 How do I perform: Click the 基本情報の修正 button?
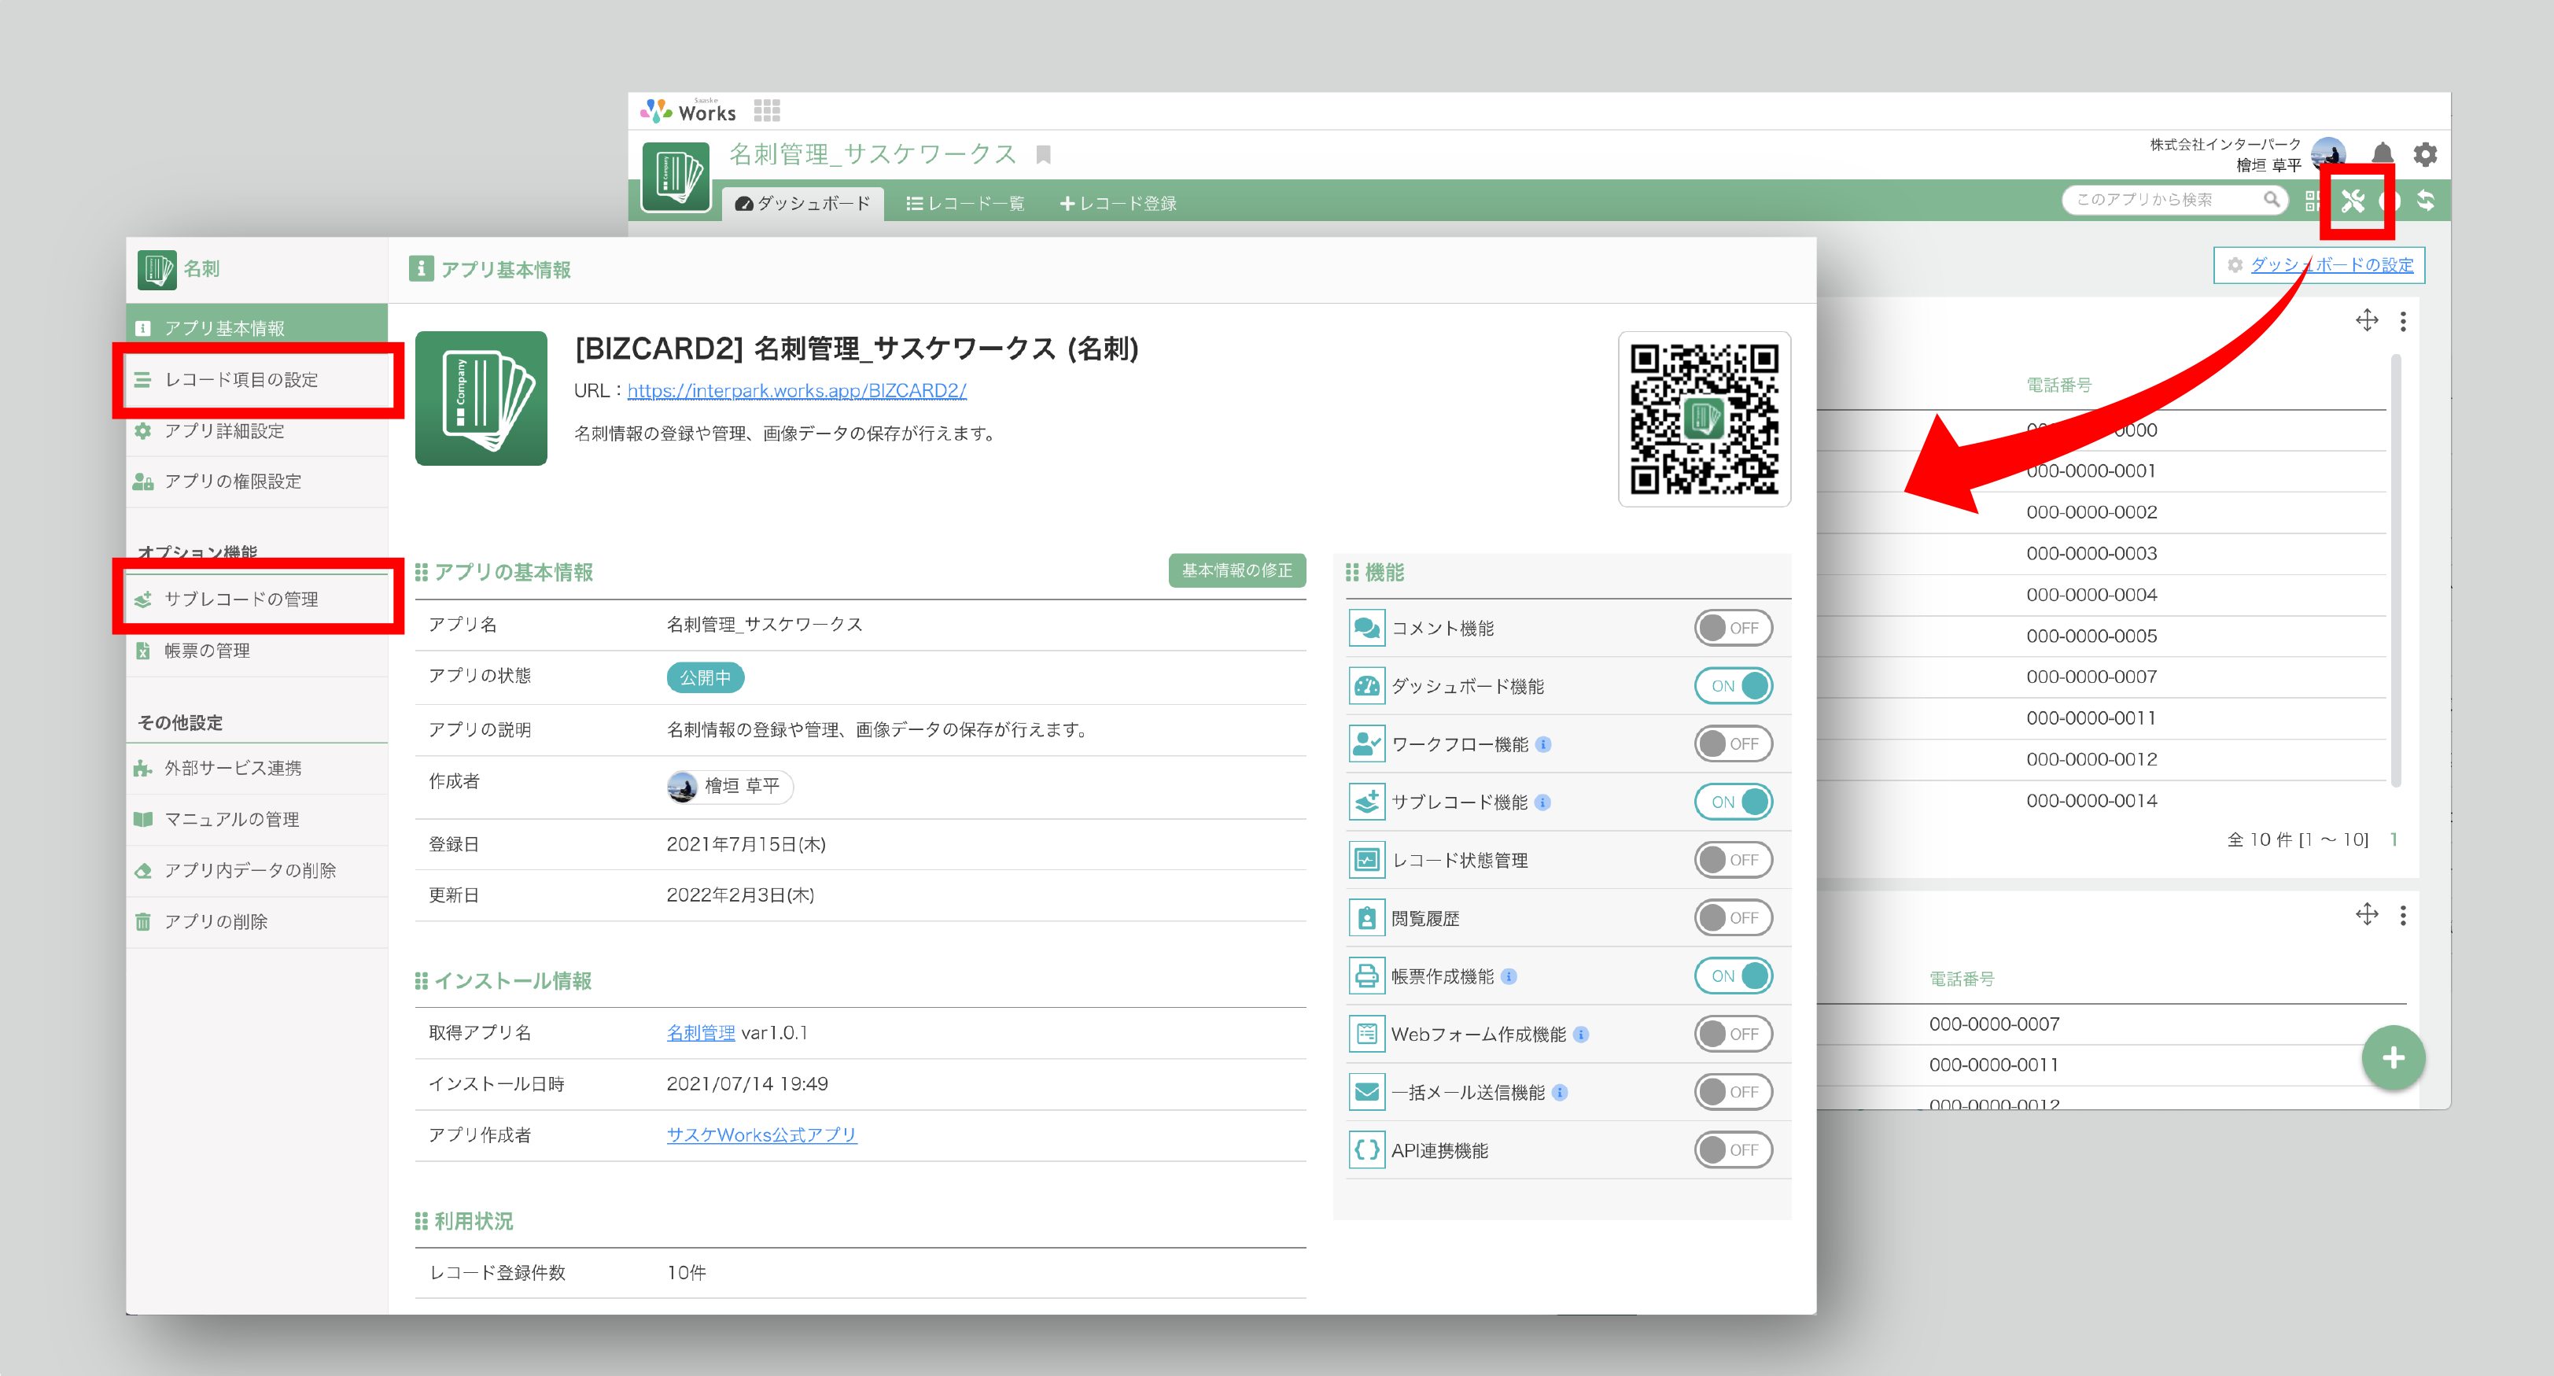[1237, 570]
